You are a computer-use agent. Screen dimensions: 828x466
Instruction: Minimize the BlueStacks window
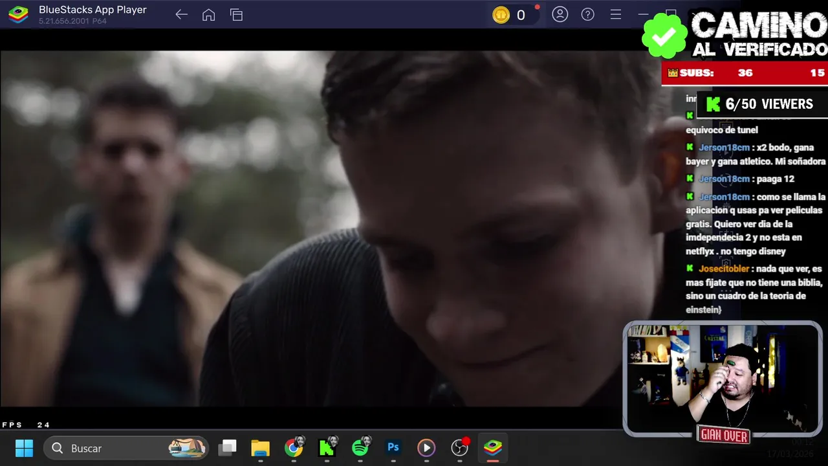[x=642, y=14]
